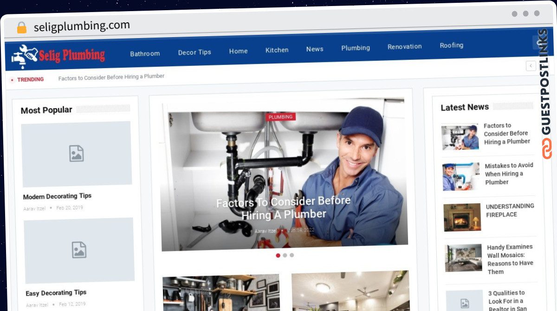Click the seligplumbing.com address text

tap(82, 26)
